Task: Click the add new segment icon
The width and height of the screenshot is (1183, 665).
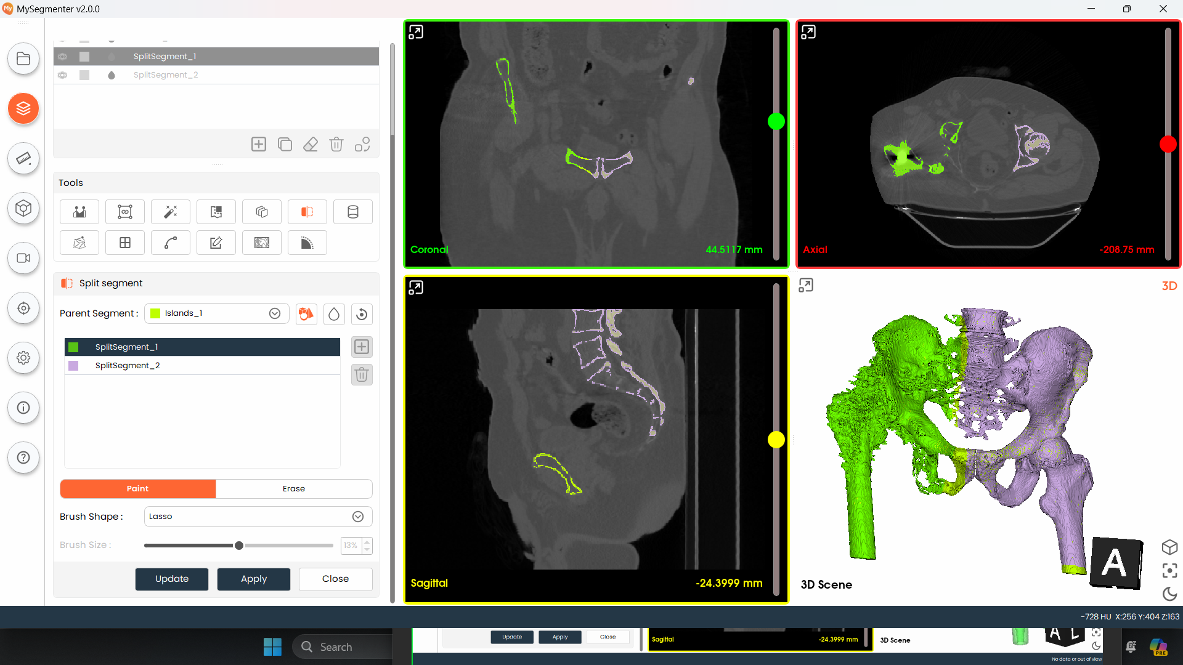Action: coord(259,144)
